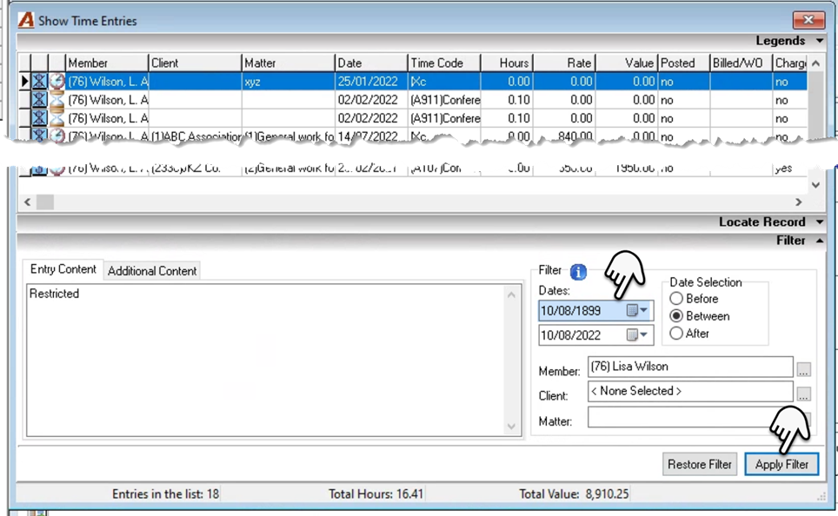Sort by the Billed/WO column header
This screenshot has height=516, width=838.
pos(742,63)
